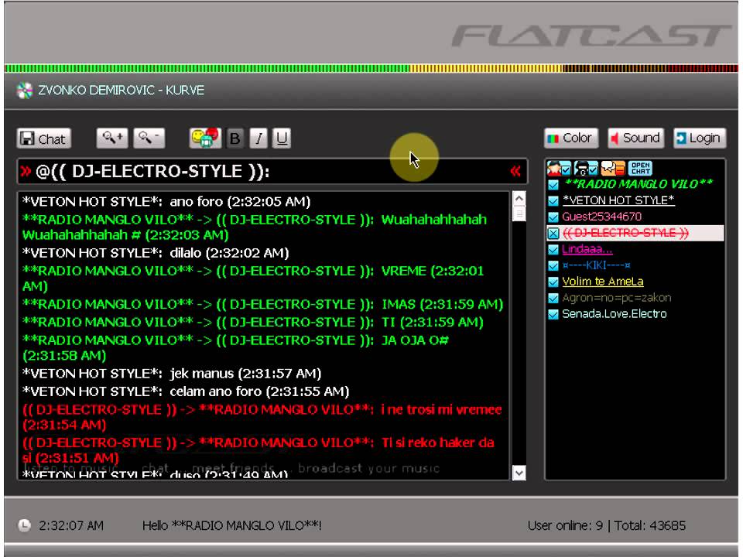Viewport: 743px width, 557px height.
Task: Select user *VETON HOT STYLE* in list
Action: tap(618, 200)
